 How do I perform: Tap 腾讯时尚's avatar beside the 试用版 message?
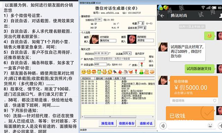[x=163, y=47]
